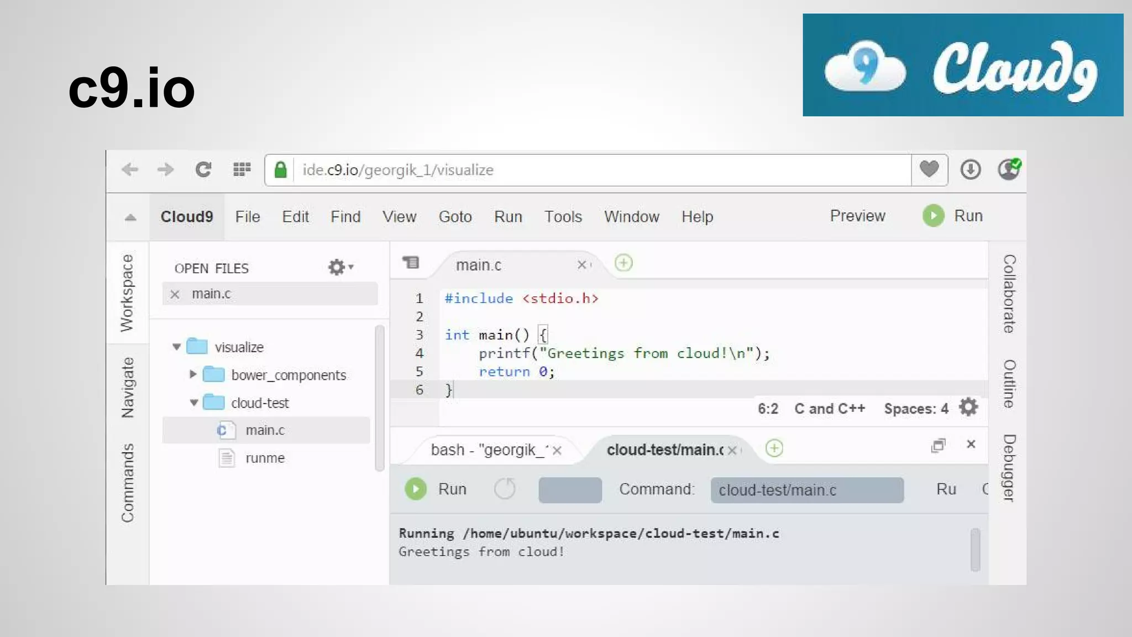Open the Goto menu

tap(455, 217)
